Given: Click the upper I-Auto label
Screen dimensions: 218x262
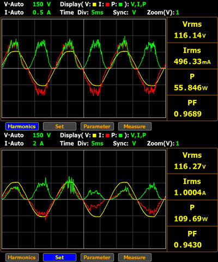Looking at the screenshot, I should (14, 13).
